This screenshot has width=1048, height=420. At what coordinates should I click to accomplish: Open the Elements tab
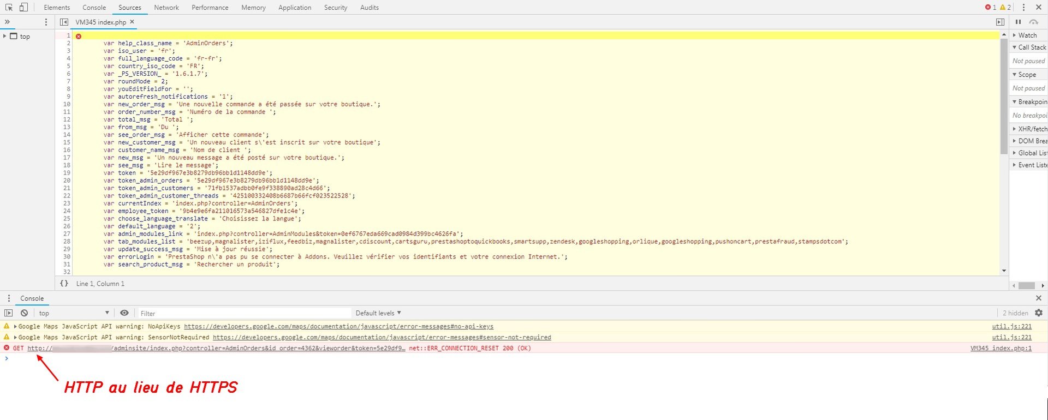click(57, 8)
